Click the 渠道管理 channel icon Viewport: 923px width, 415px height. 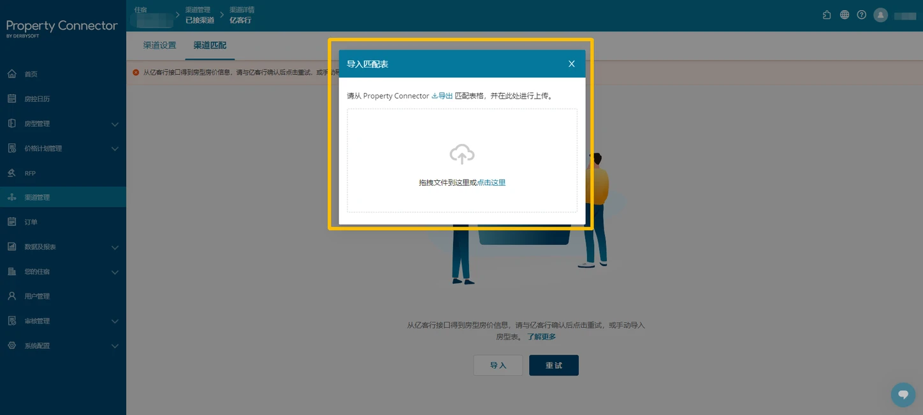pos(11,197)
